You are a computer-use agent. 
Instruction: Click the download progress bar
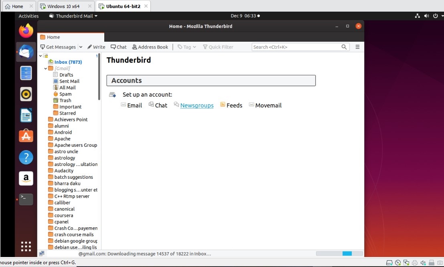339,254
